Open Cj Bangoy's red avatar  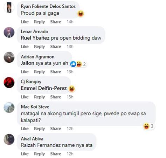click(x=9, y=82)
